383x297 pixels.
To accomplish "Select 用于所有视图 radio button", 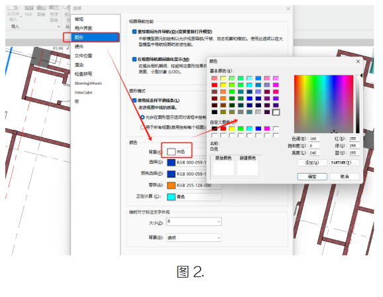I will tap(142, 127).
